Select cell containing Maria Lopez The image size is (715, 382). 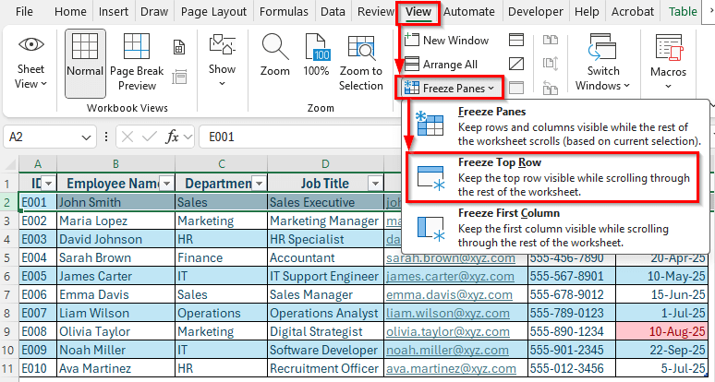pos(115,221)
